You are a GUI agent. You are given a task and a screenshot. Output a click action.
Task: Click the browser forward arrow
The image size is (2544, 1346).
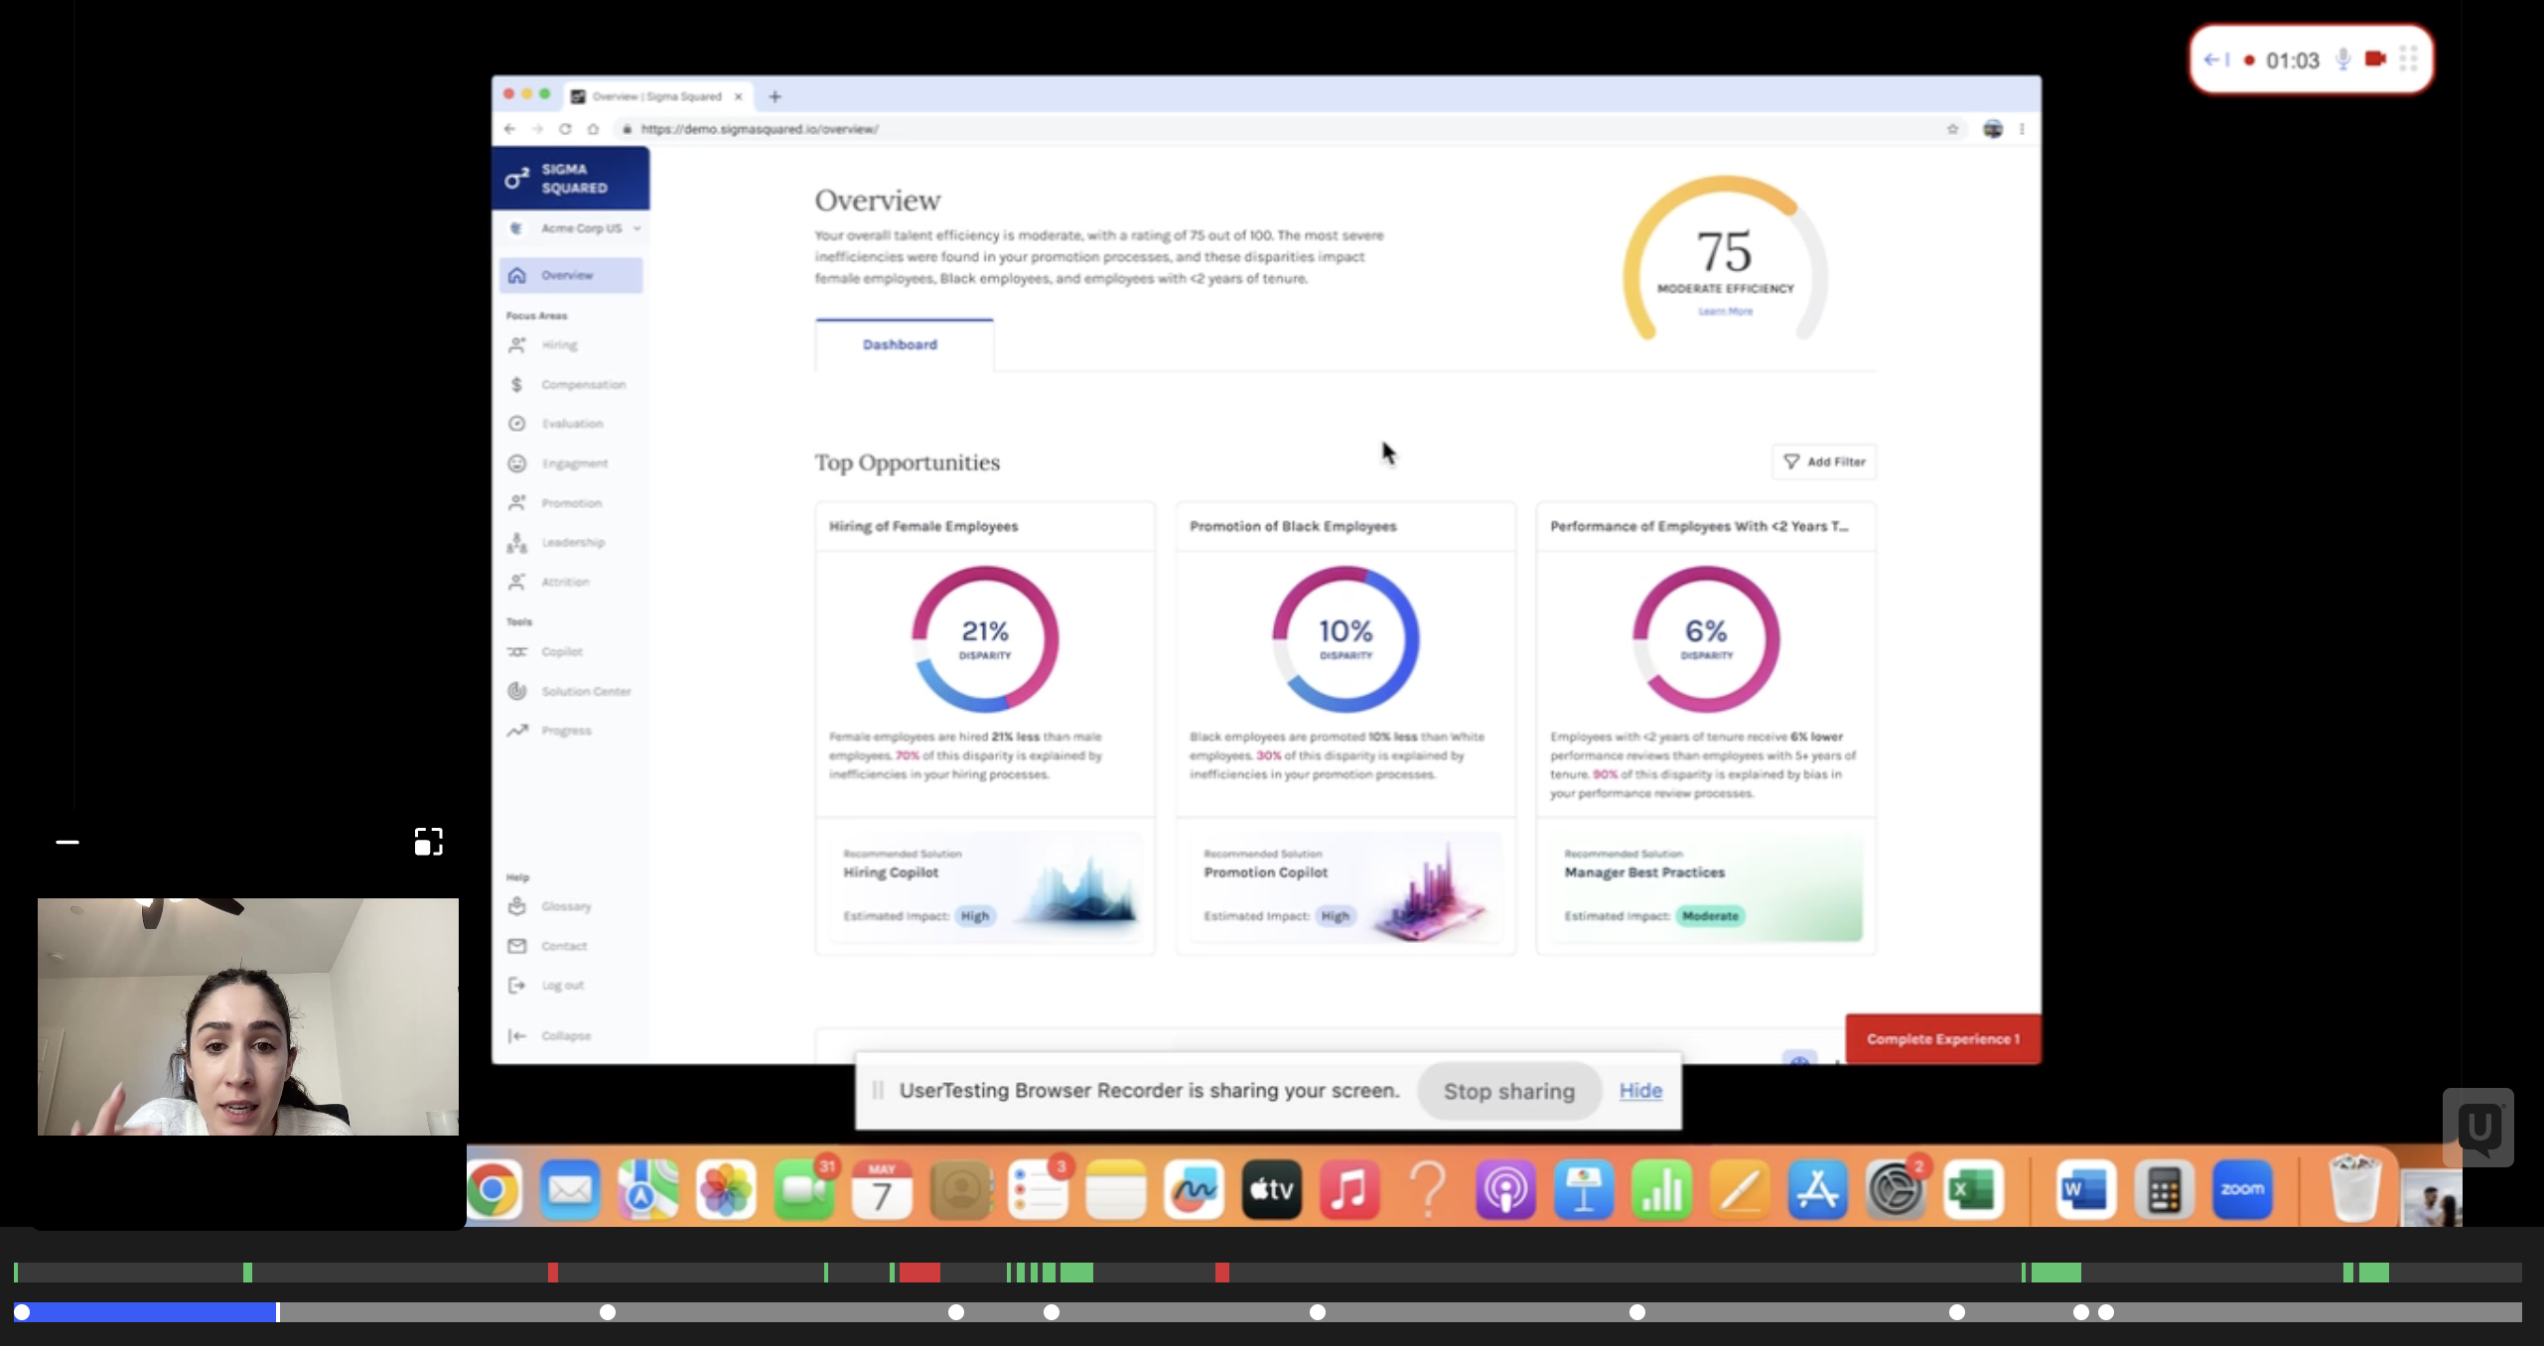[x=537, y=129]
